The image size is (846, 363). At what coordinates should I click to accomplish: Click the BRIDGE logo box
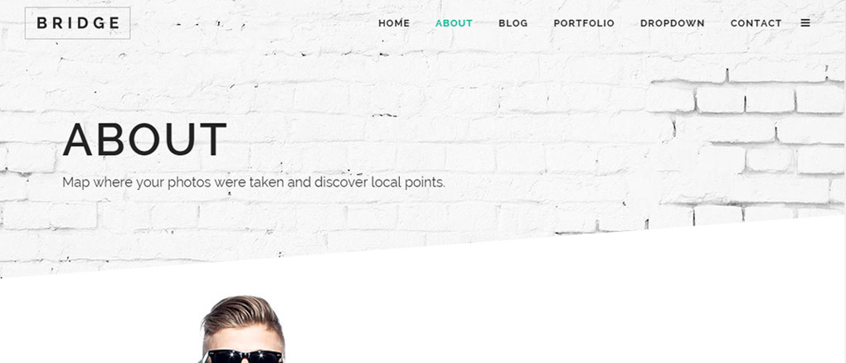coord(78,23)
